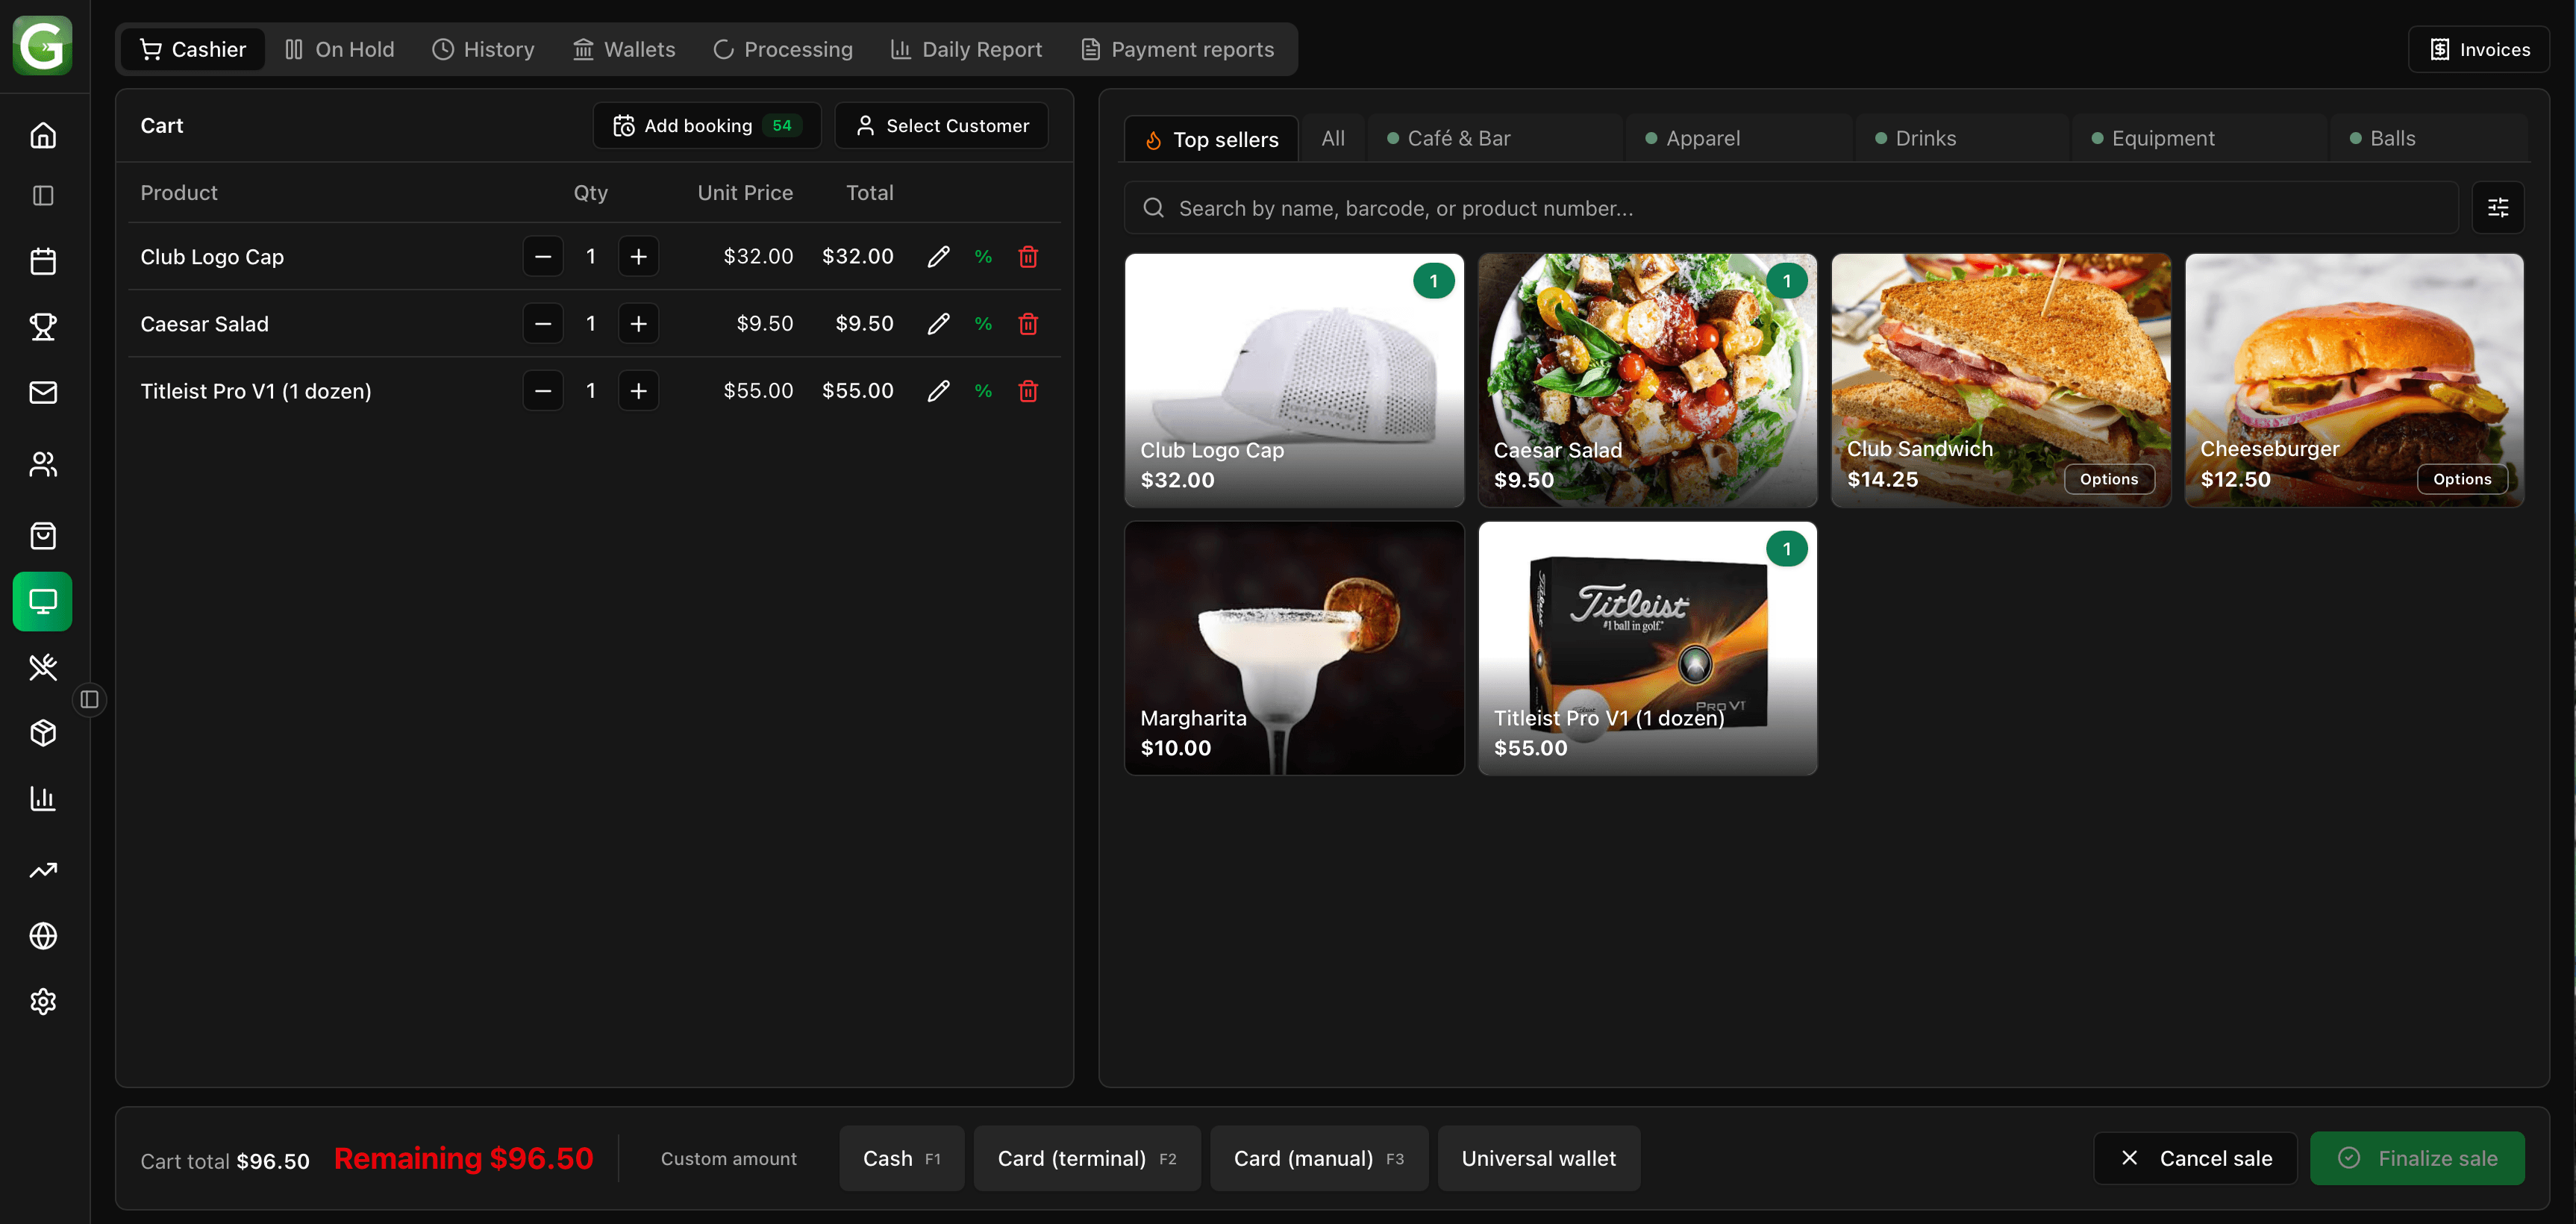This screenshot has width=2576, height=1224.
Task: Increase Titleist Pro V1 quantity
Action: coord(638,391)
